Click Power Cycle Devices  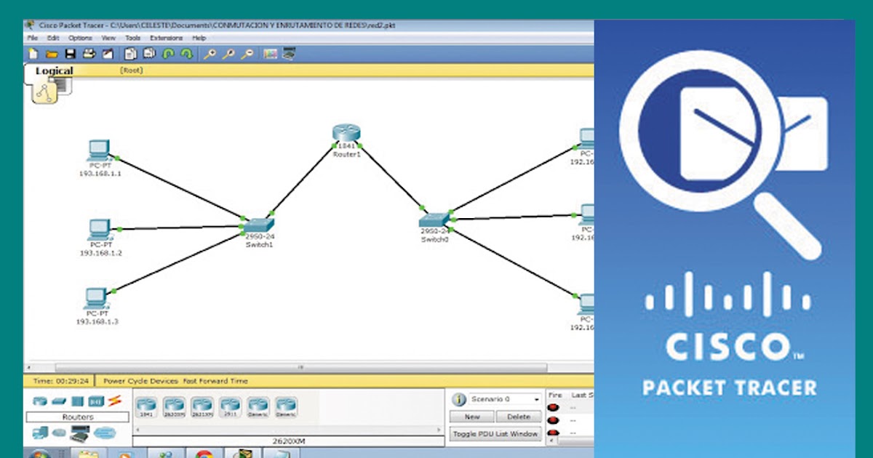click(140, 381)
